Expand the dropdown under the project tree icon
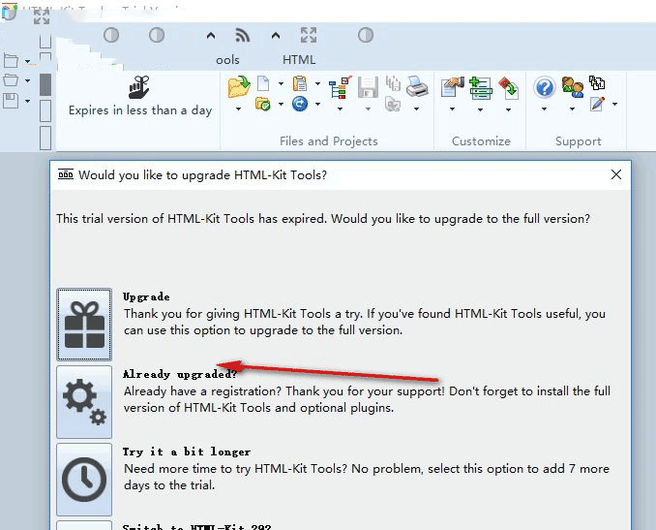 (x=341, y=109)
